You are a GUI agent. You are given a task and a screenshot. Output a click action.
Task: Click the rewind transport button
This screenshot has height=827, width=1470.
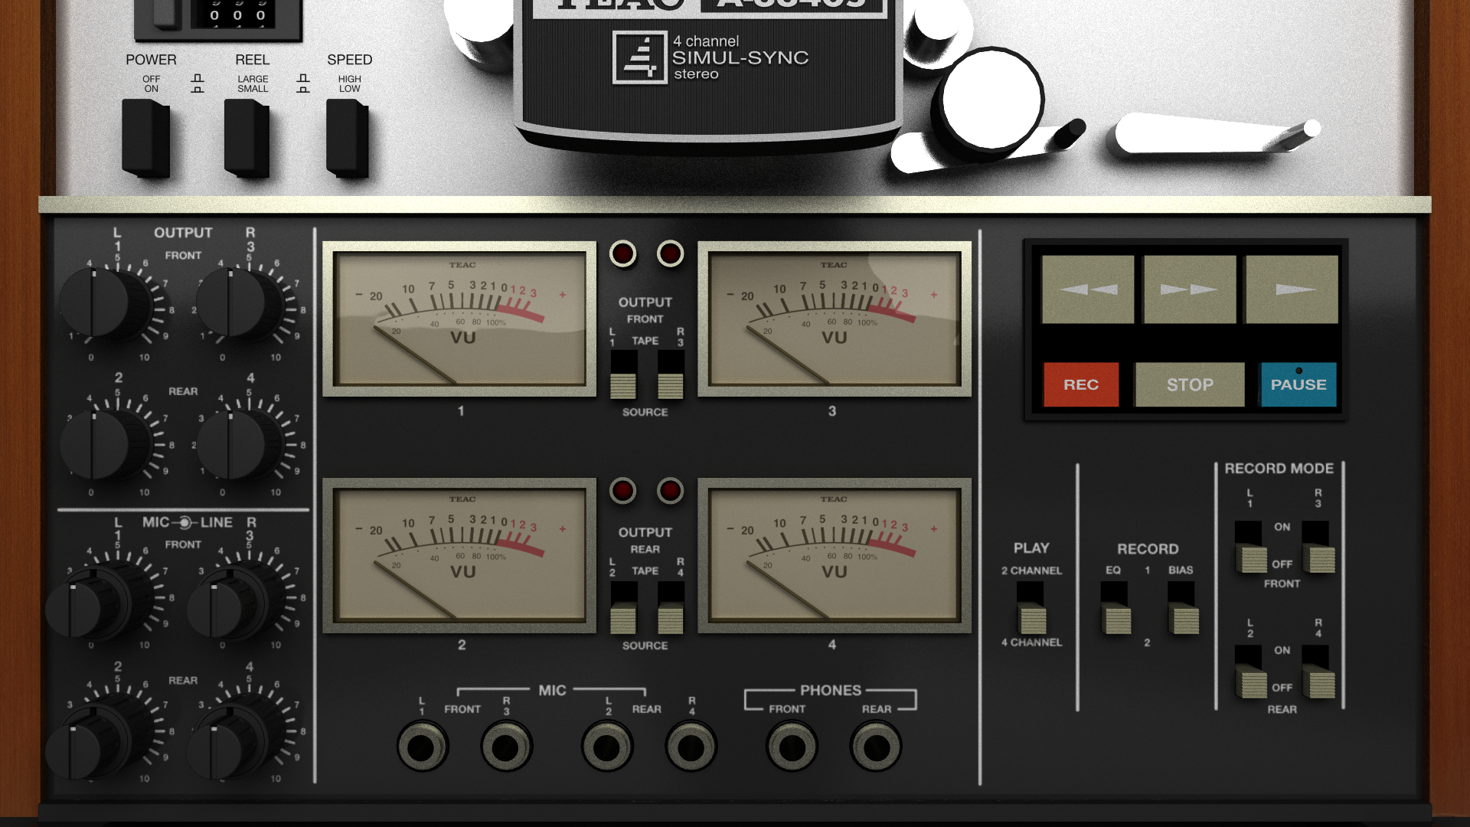[x=1087, y=289]
